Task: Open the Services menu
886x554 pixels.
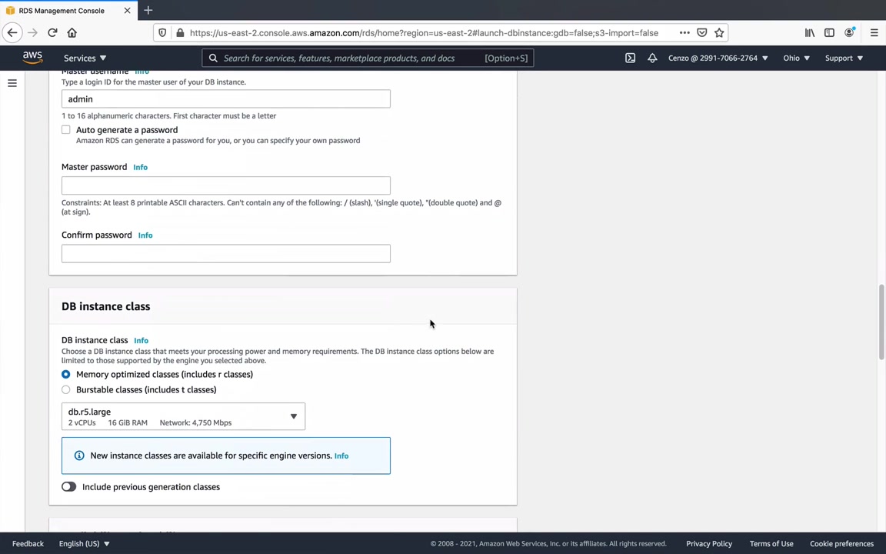Action: 85,58
